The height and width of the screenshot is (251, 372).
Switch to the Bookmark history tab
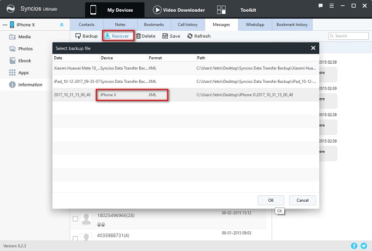(292, 24)
